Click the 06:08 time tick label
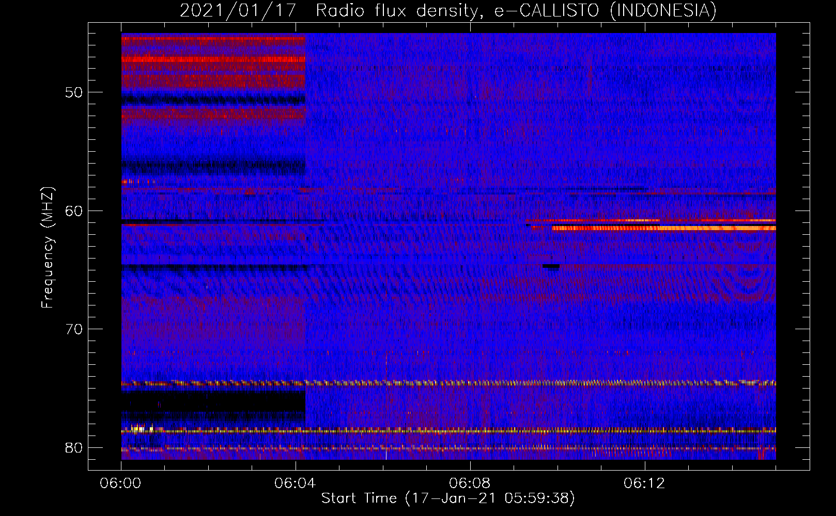 pos(470,483)
